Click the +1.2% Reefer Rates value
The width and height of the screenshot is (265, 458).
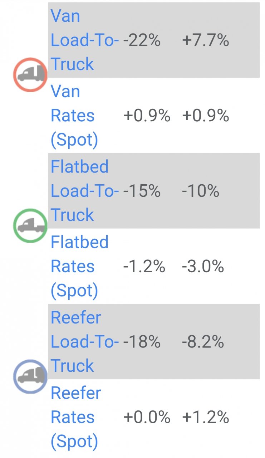tap(205, 417)
